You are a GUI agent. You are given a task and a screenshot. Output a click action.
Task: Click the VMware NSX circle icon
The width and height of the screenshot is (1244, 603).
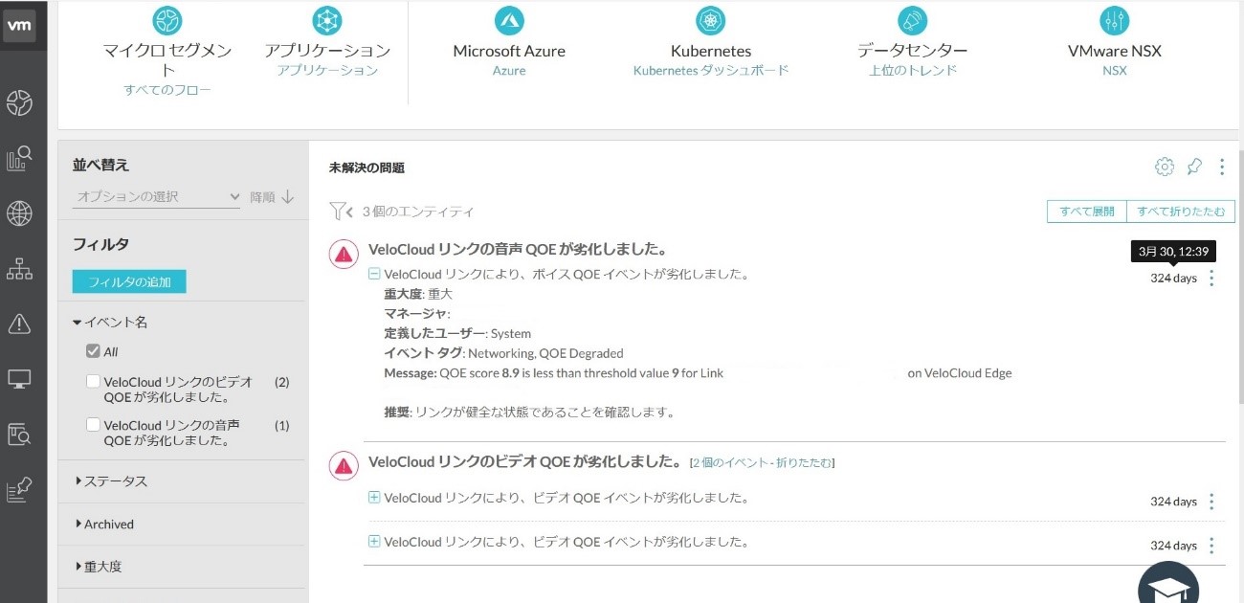pyautogui.click(x=1115, y=20)
